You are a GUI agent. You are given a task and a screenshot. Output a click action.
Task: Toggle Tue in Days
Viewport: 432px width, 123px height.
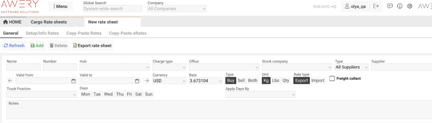click(97, 94)
